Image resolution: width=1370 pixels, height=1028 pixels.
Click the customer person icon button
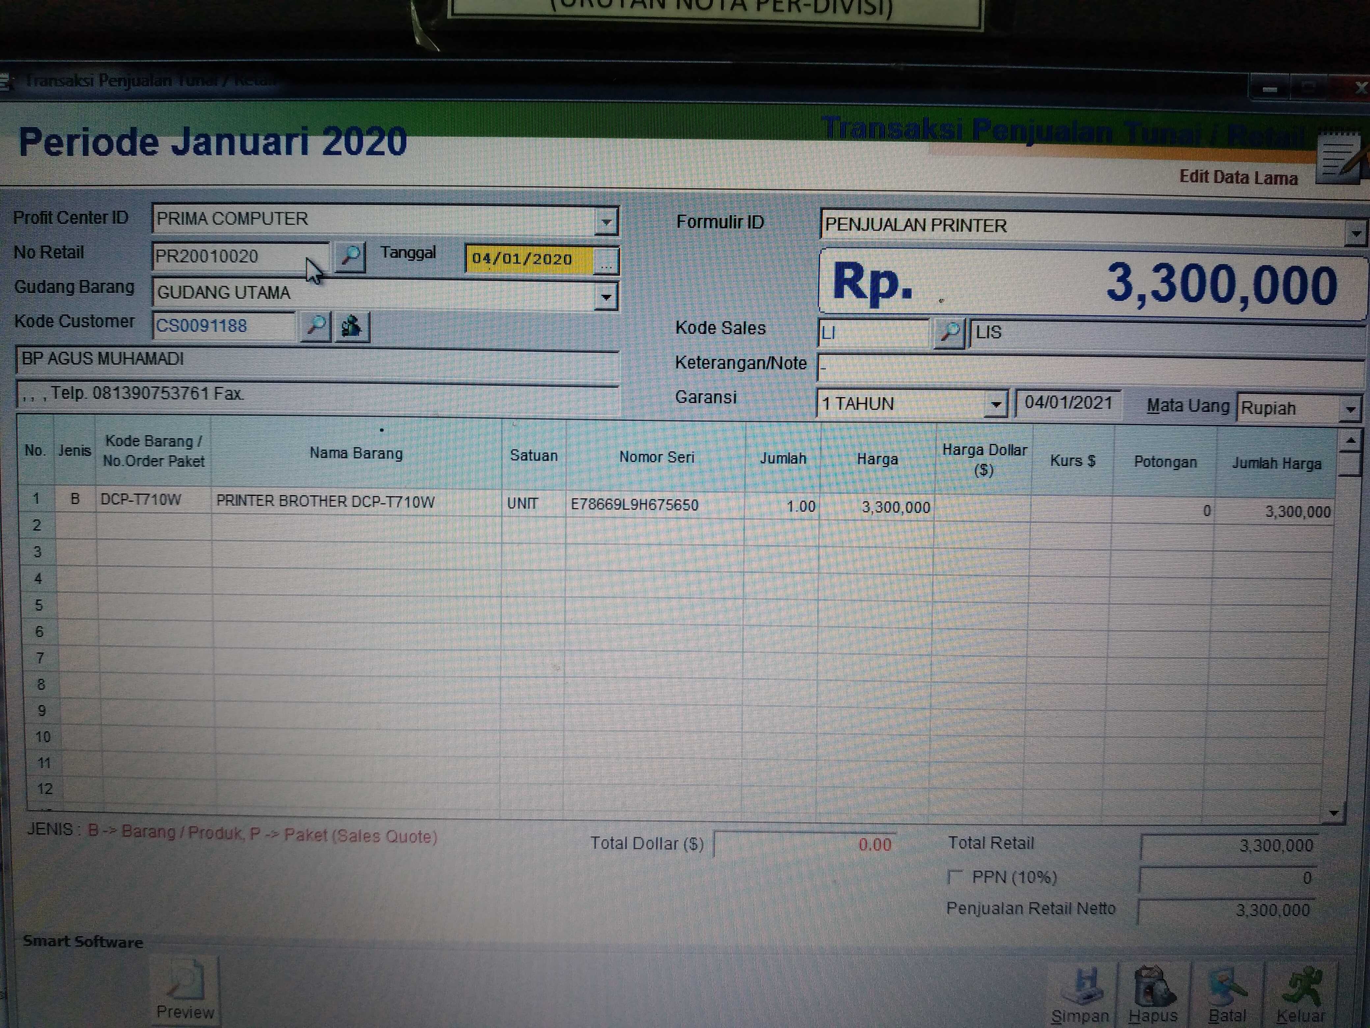[x=352, y=326]
